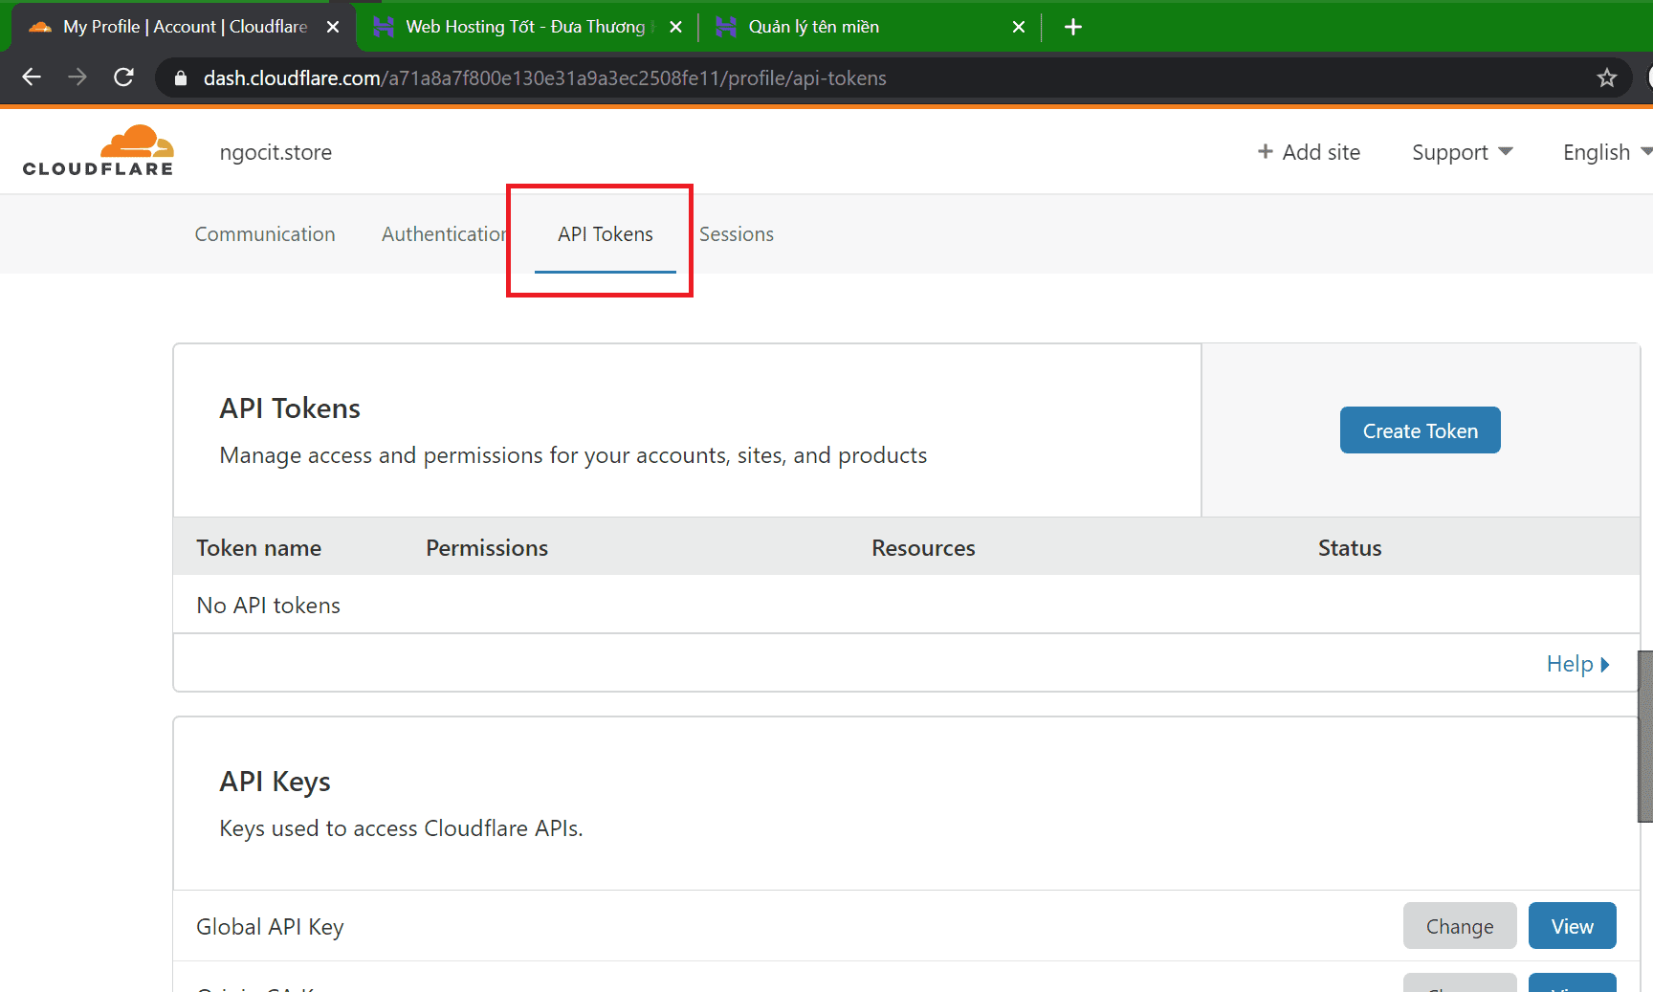Click the site lock icon in address bar
Viewport: 1653px width, 992px height.
pos(181,78)
